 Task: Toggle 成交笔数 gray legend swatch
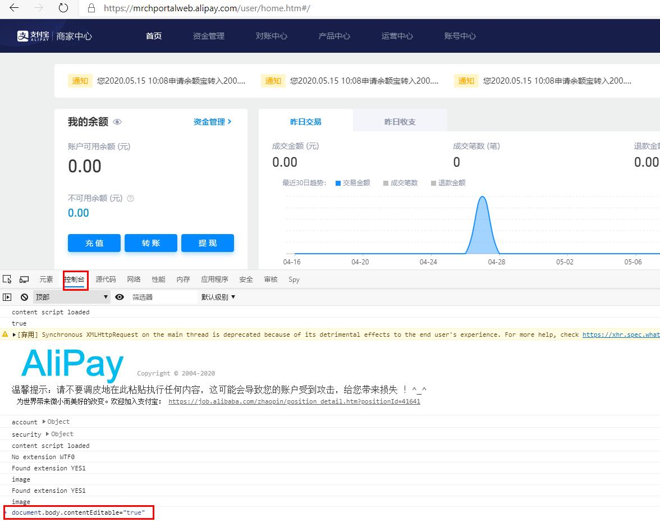[386, 183]
